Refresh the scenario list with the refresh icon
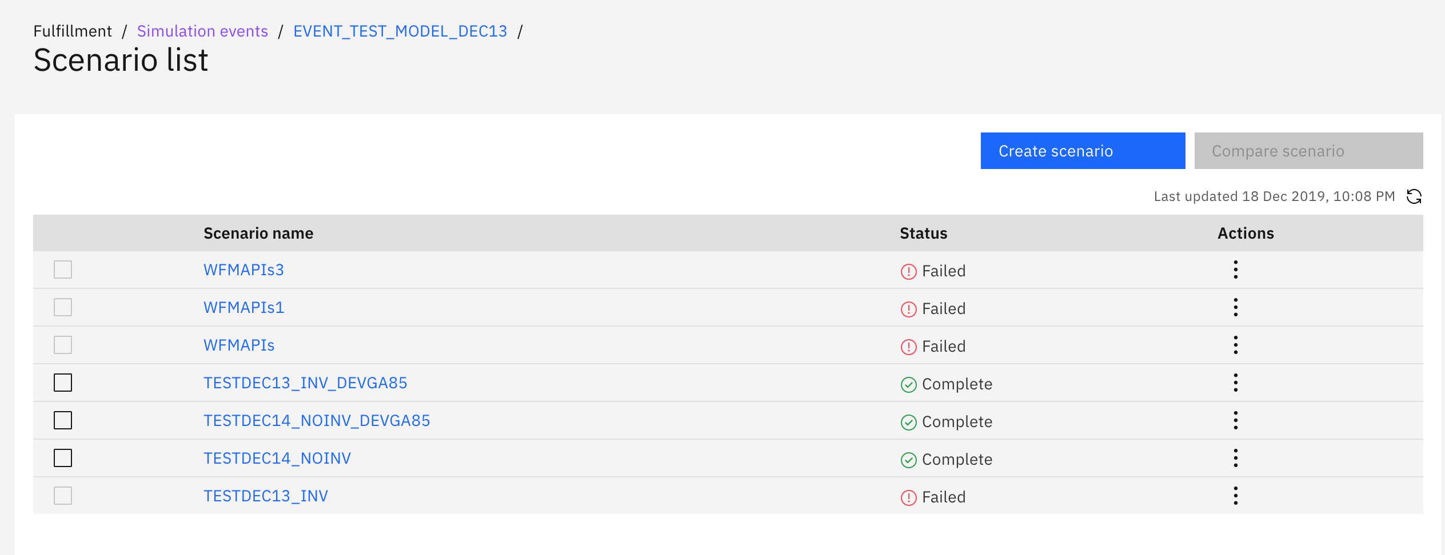The width and height of the screenshot is (1445, 555). [x=1414, y=196]
